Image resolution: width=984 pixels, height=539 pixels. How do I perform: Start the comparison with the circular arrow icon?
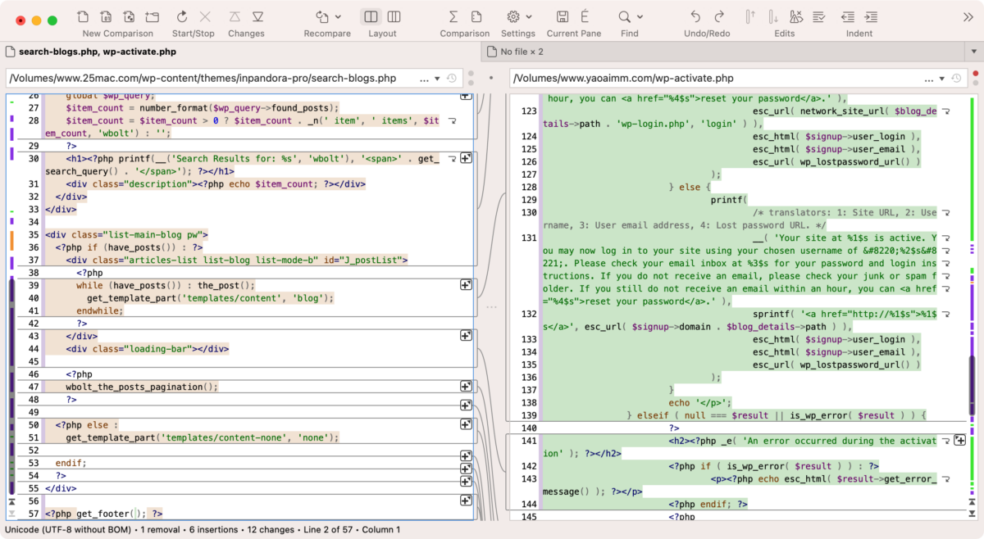tap(182, 16)
